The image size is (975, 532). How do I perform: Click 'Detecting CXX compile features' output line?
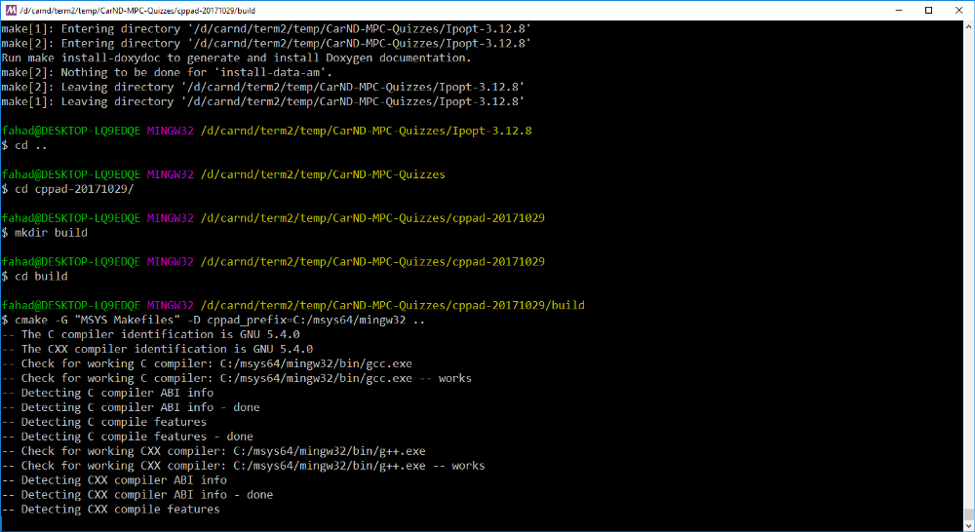pos(111,510)
